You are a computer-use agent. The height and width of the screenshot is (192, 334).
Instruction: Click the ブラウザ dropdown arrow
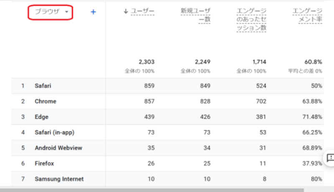67,12
